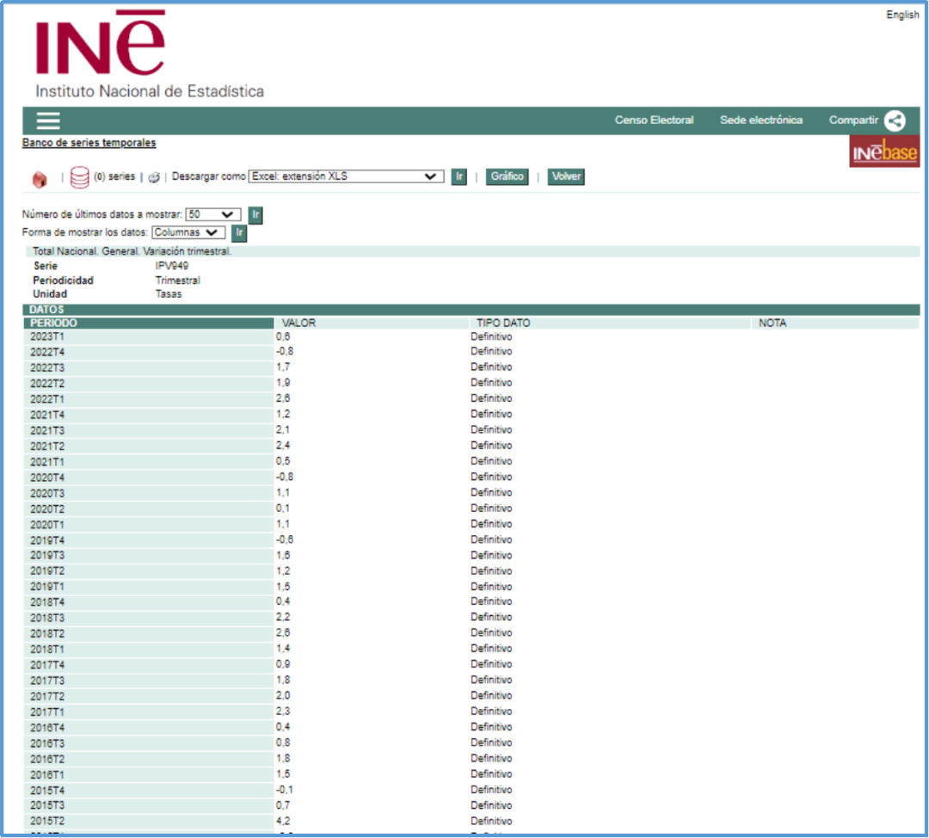This screenshot has width=929, height=838.
Task: Click the PERIODO column header
Action: pyautogui.click(x=148, y=323)
